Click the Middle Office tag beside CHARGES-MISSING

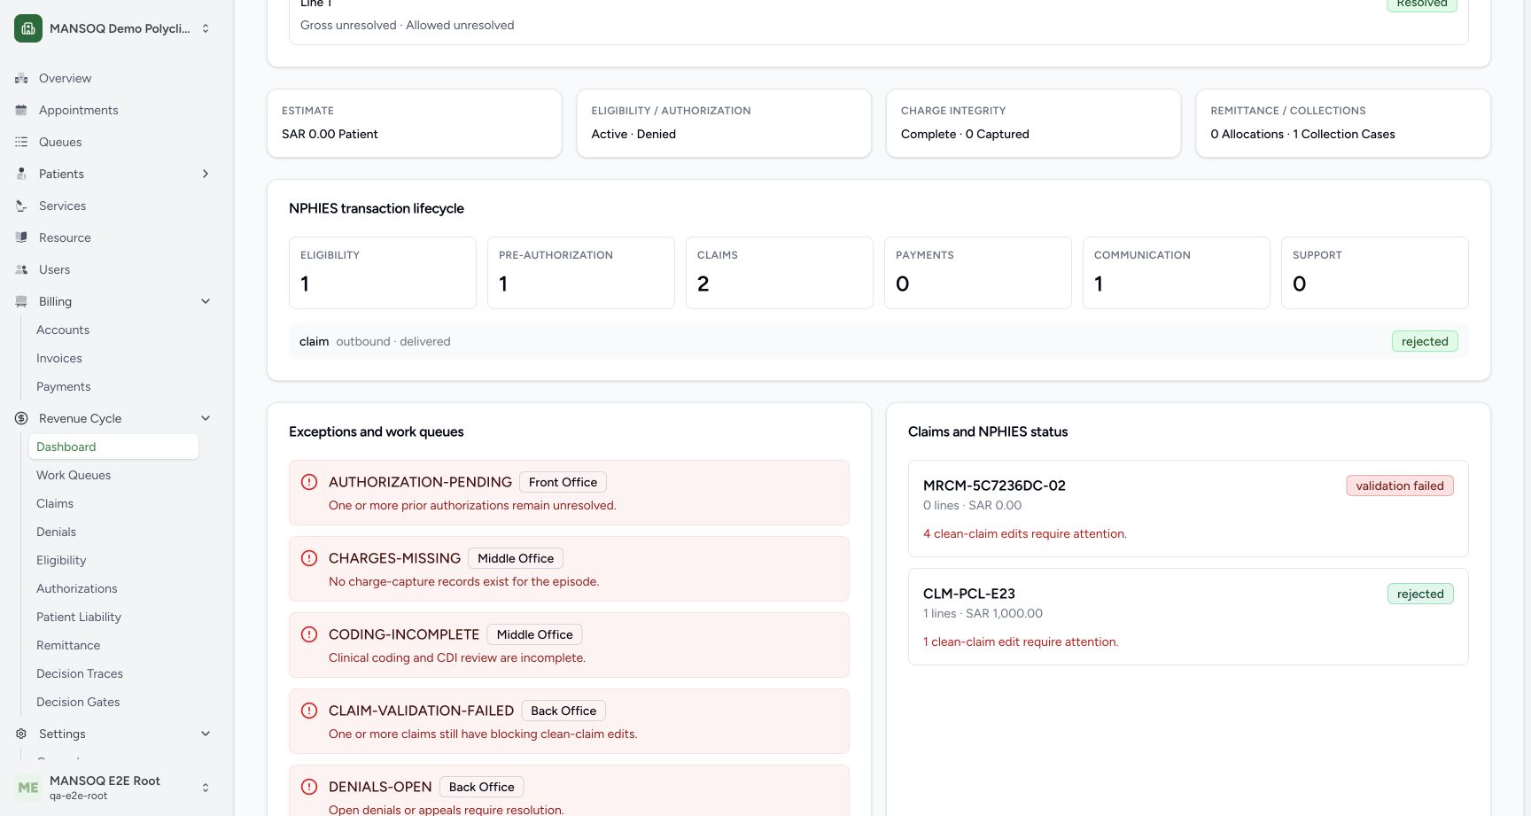[x=516, y=558]
